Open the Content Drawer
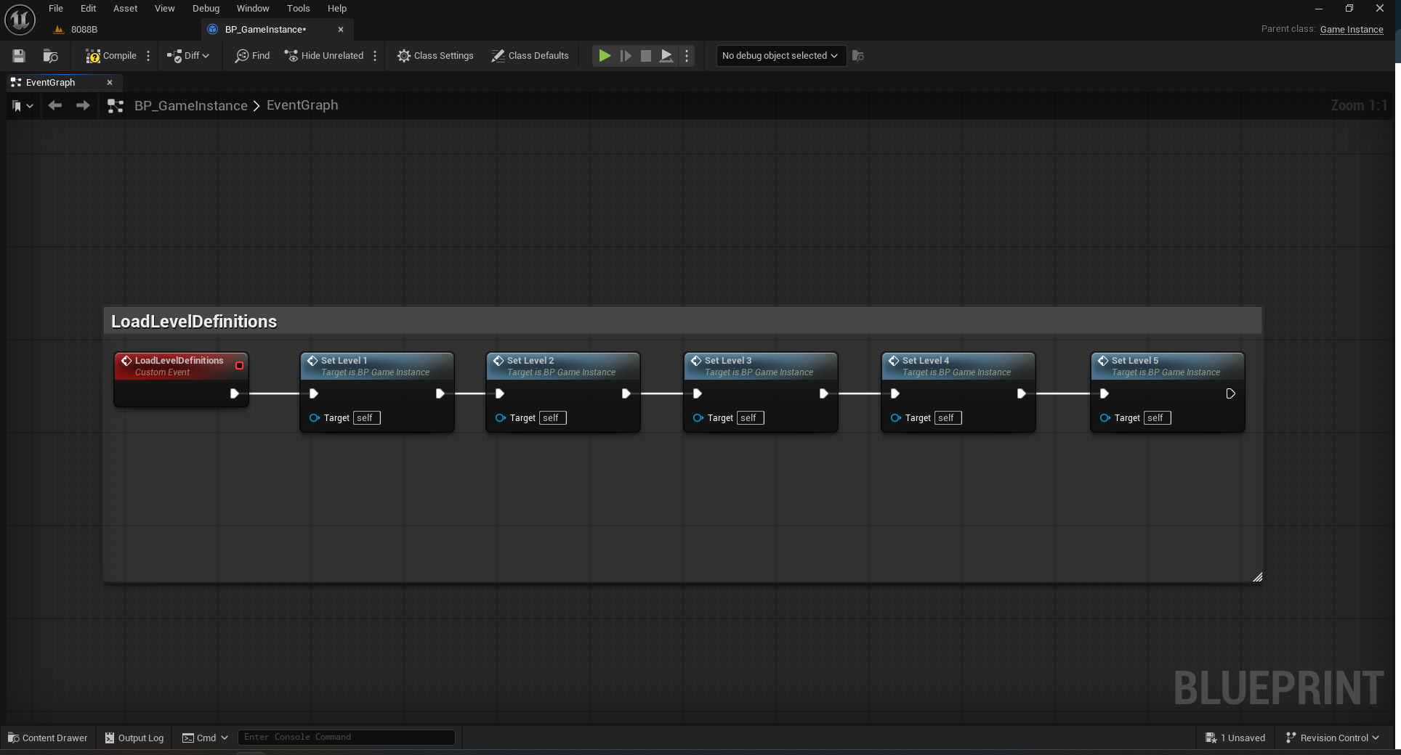1401x755 pixels. (48, 738)
